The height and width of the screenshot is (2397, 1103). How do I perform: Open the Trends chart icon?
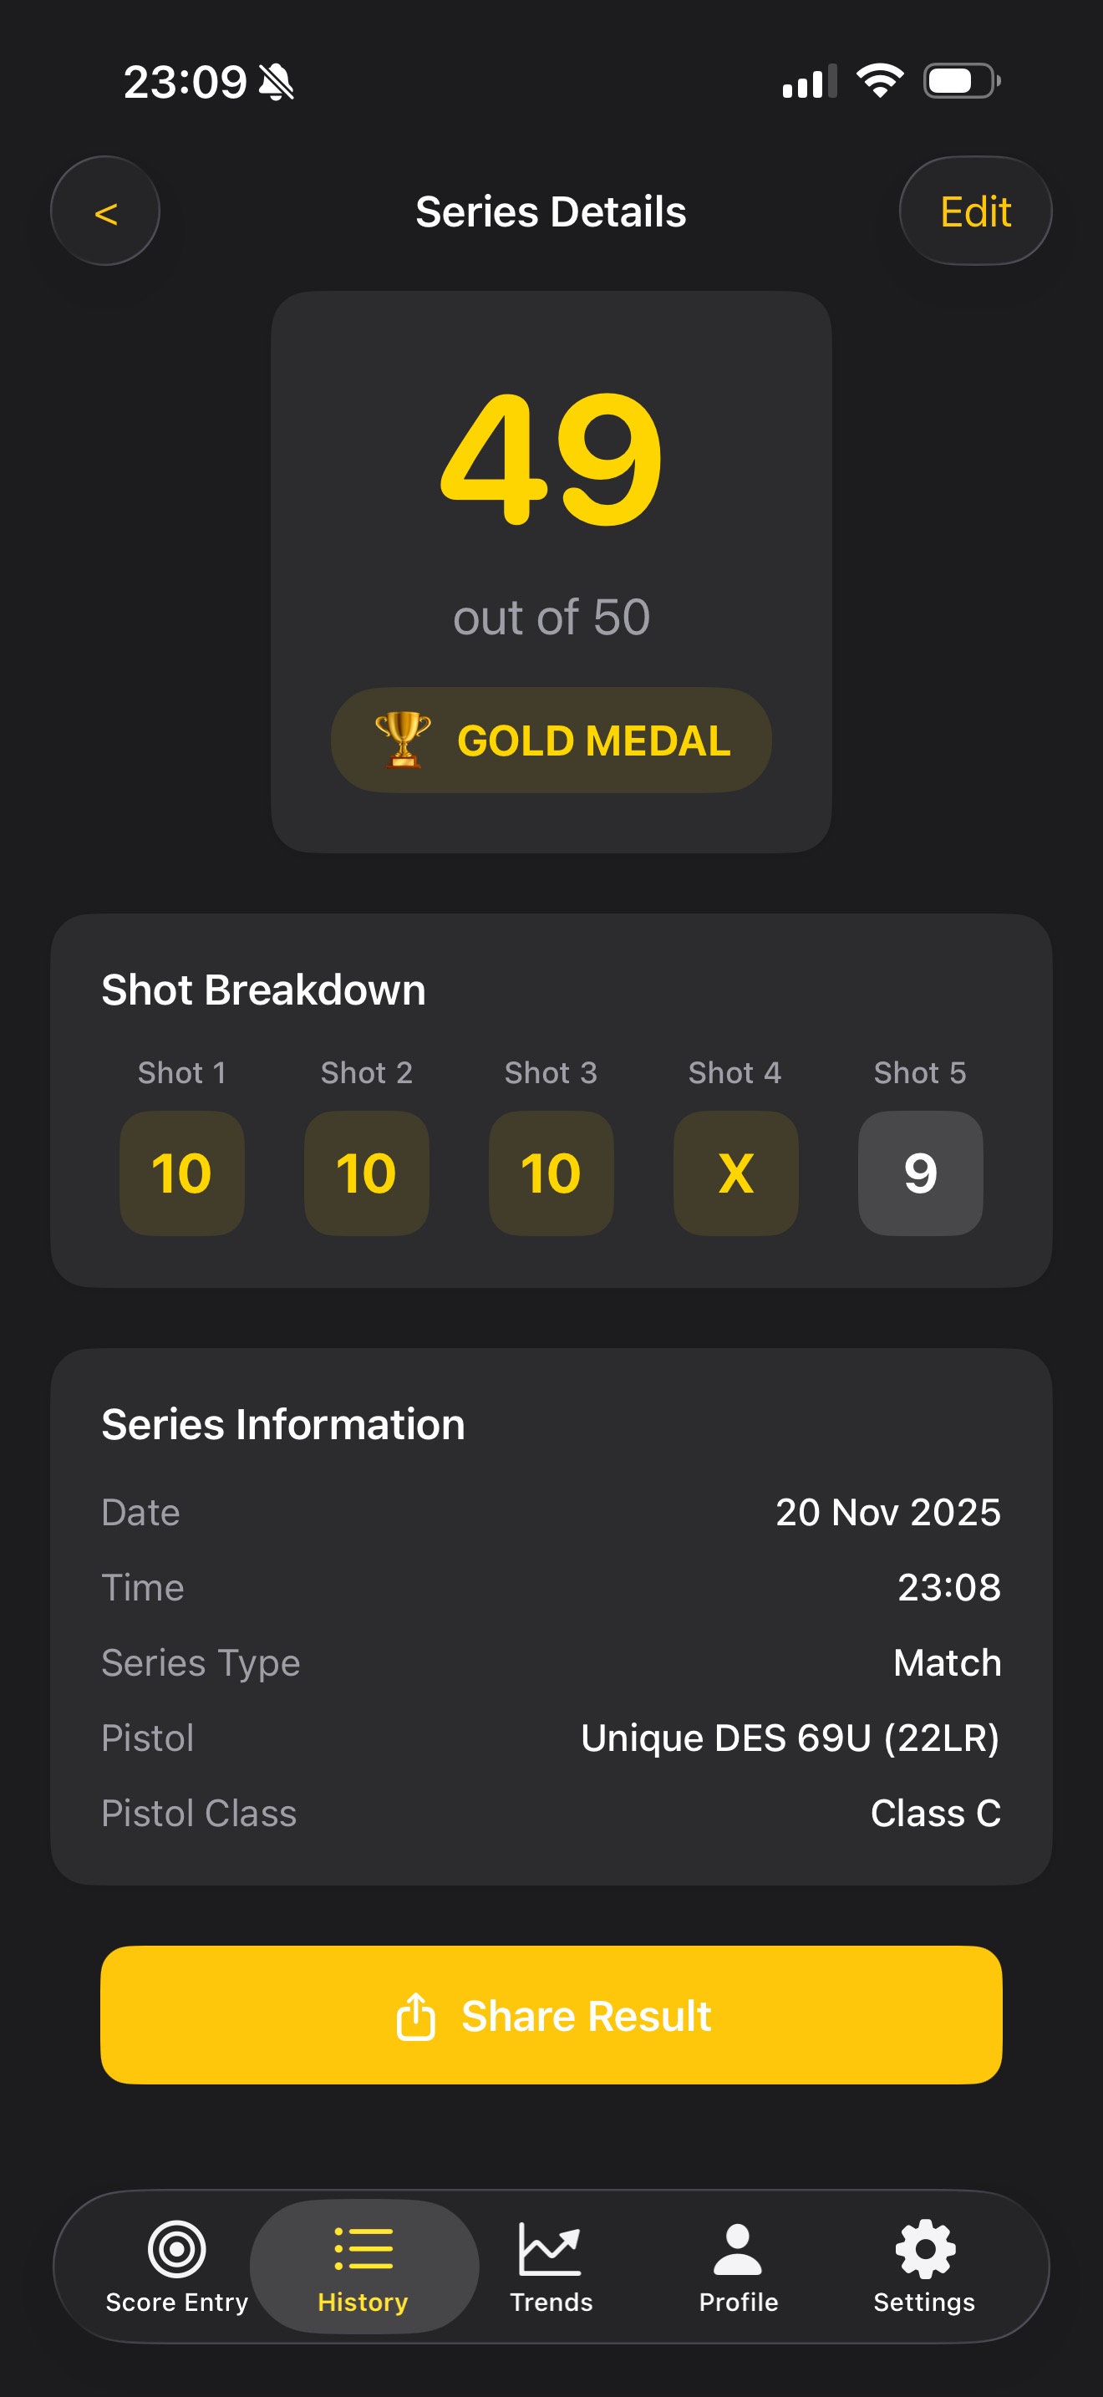click(550, 2248)
